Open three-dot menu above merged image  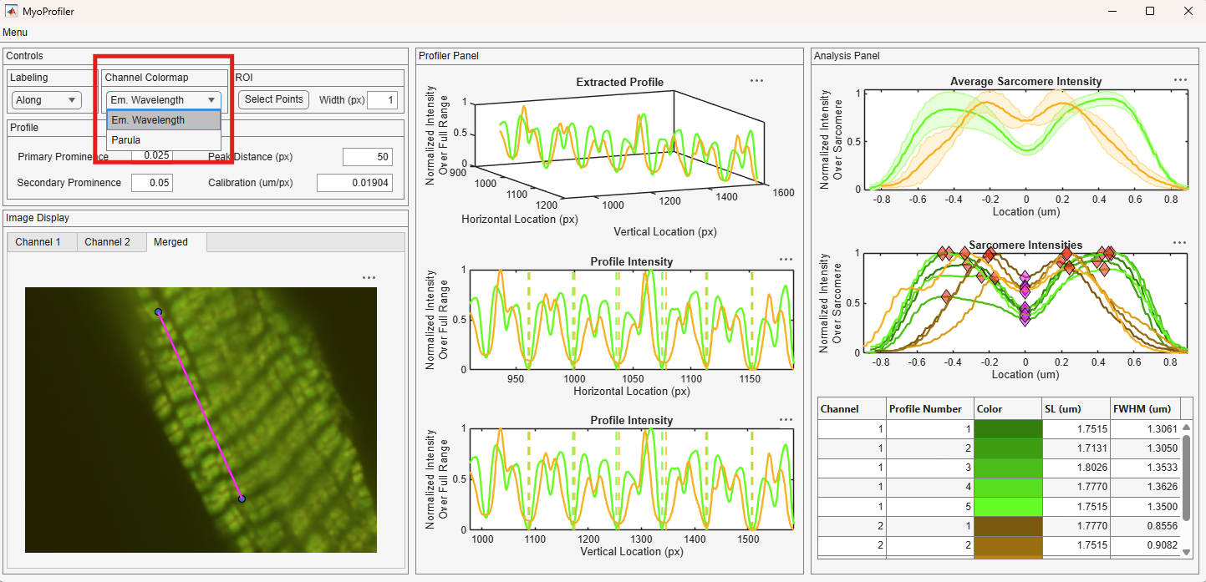[x=369, y=277]
